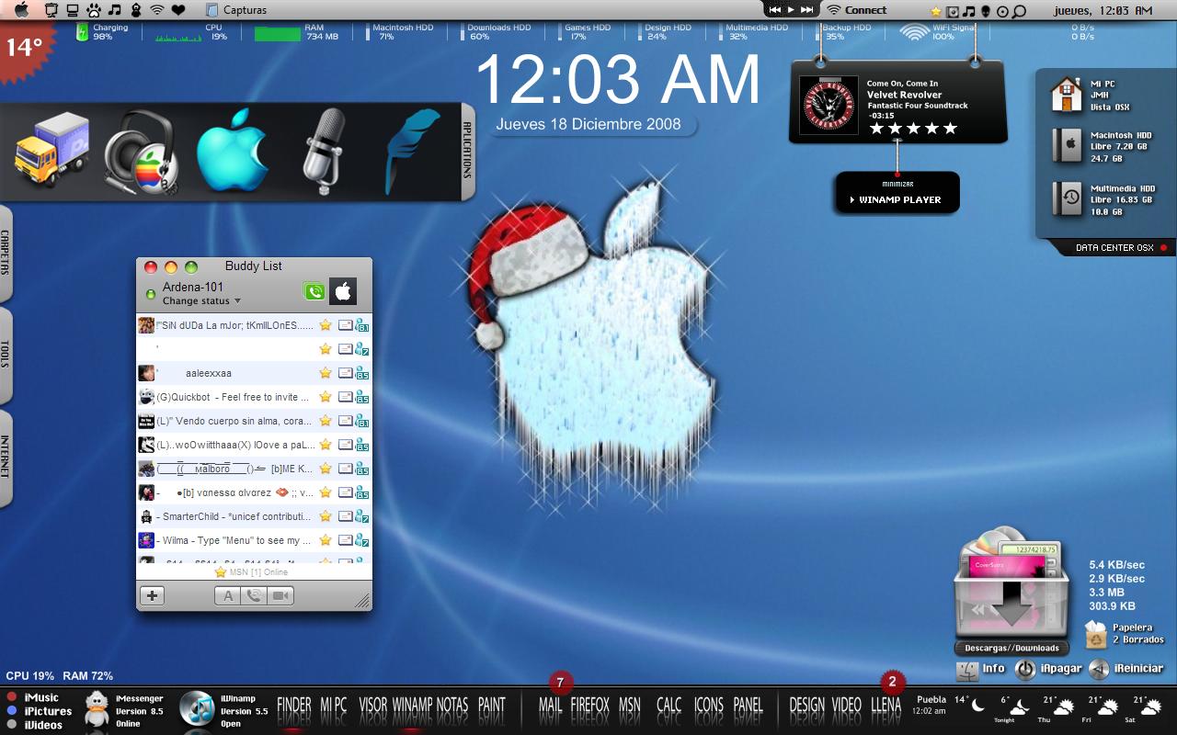Screen dimensions: 1177x735
Task: Click the paw icon in the menu bar
Action: (94, 10)
